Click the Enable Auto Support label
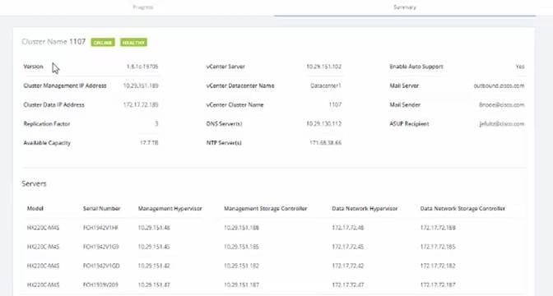The image size is (553, 296). [x=416, y=67]
